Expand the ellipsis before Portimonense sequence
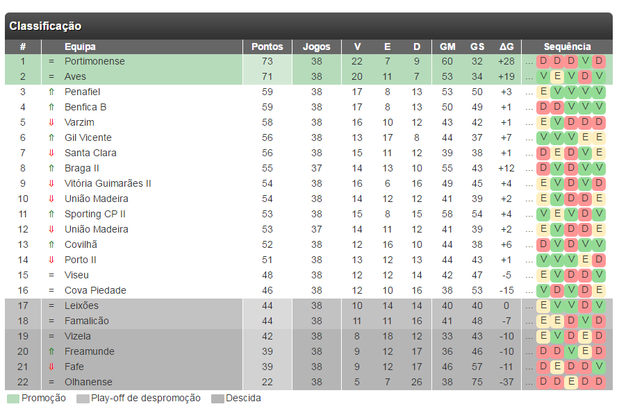619x411 pixels. click(x=529, y=63)
